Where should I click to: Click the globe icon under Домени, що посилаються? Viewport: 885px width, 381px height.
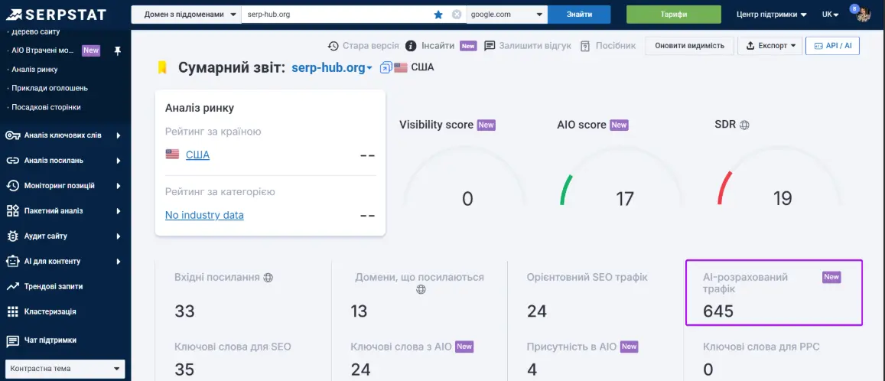[x=421, y=289]
